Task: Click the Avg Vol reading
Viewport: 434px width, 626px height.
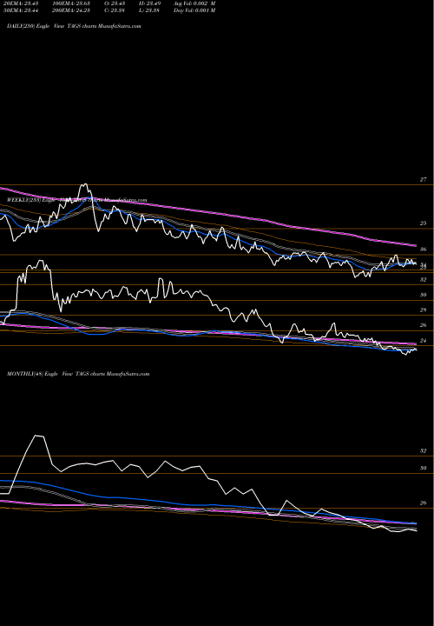Action: point(194,3)
